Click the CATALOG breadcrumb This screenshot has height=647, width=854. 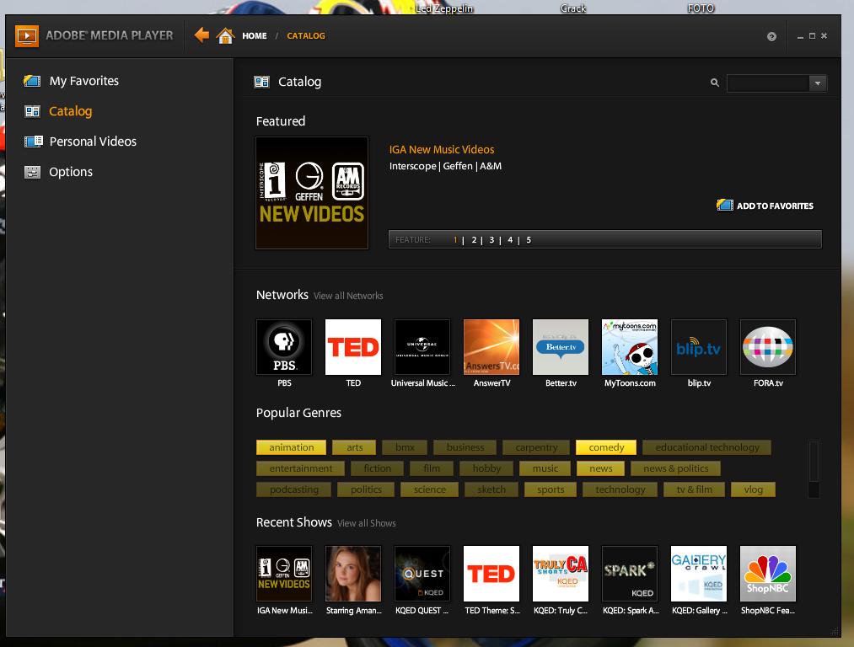coord(306,36)
